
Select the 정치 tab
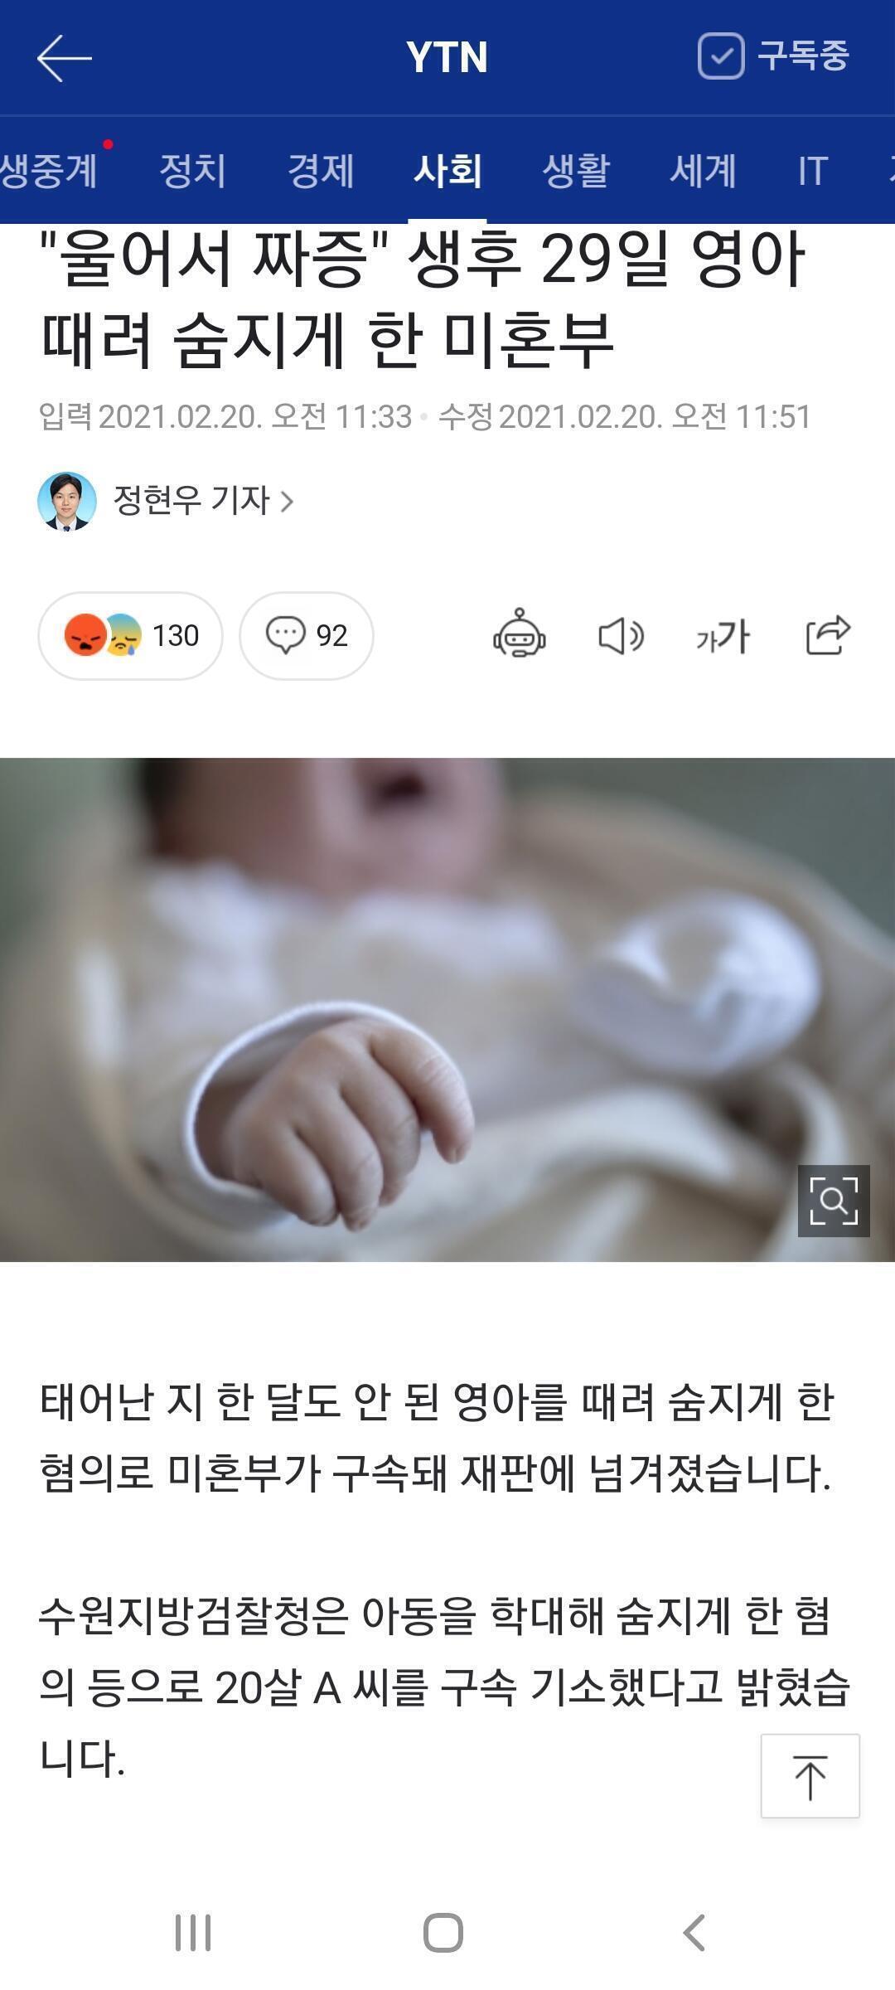coord(192,171)
